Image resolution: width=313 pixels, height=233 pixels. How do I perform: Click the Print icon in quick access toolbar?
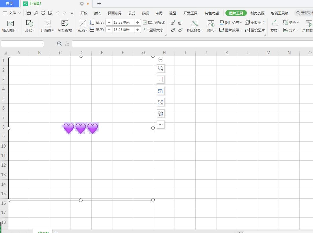point(43,13)
